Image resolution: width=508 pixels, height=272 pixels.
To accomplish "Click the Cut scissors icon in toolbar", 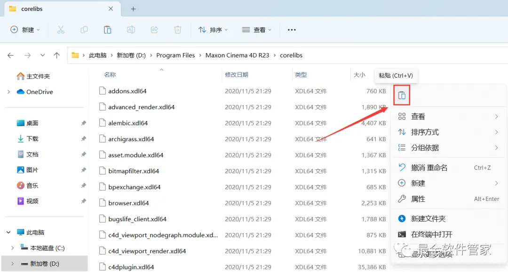I will coord(61,30).
